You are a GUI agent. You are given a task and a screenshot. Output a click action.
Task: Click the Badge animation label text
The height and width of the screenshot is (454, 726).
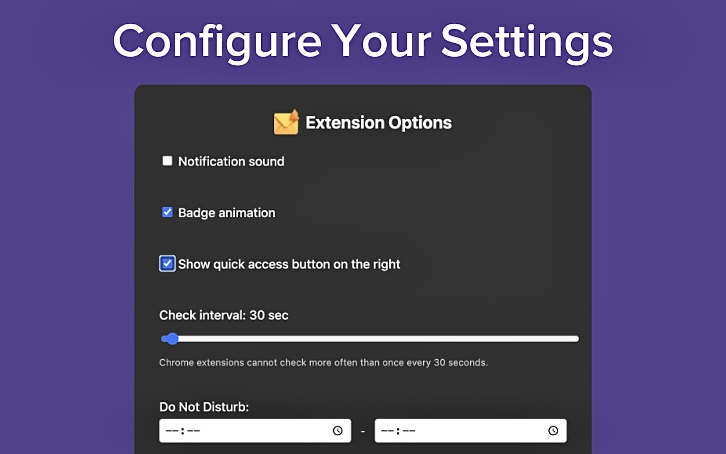point(226,213)
